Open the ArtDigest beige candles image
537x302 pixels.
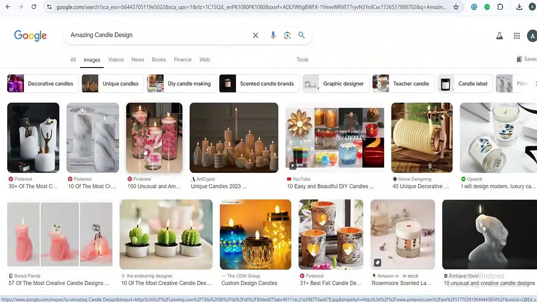pos(234,138)
